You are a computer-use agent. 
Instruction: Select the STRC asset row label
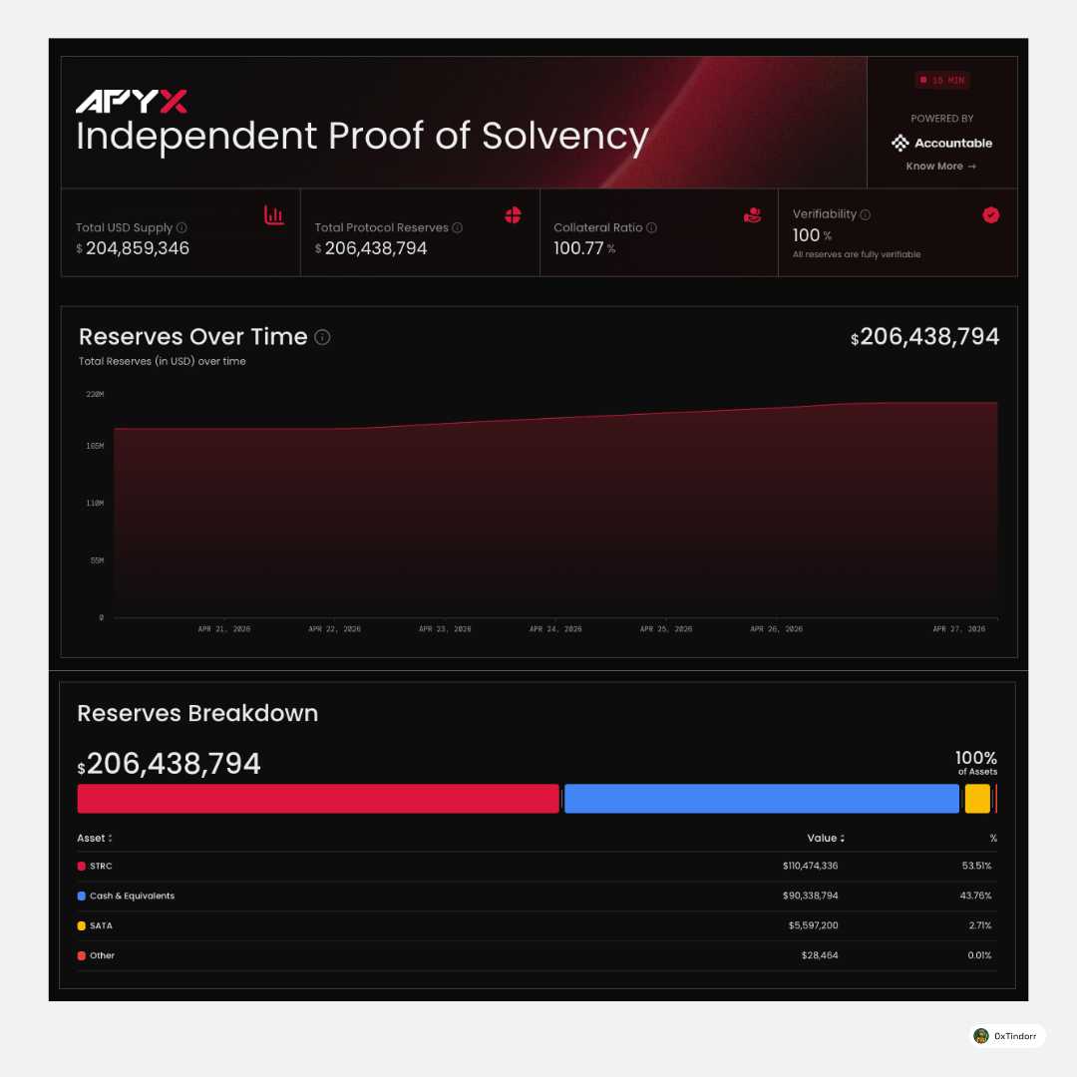point(101,867)
